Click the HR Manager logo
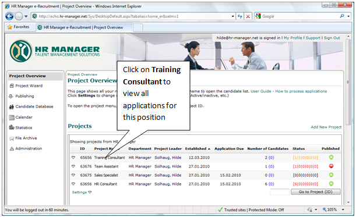 55,51
